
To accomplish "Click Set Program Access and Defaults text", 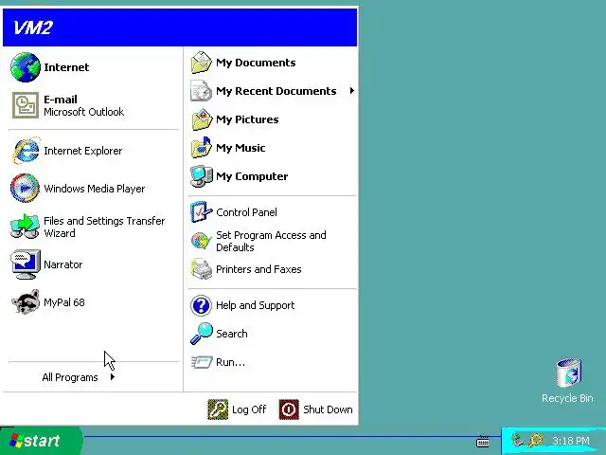I will tap(271, 241).
